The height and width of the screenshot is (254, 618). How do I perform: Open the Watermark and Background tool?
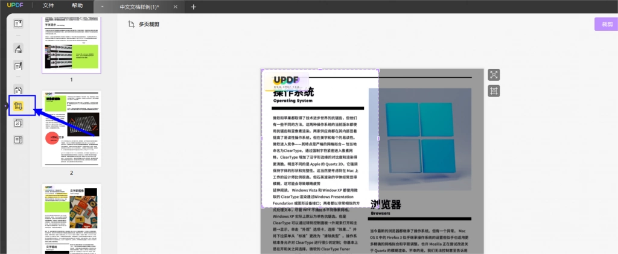[x=18, y=123]
